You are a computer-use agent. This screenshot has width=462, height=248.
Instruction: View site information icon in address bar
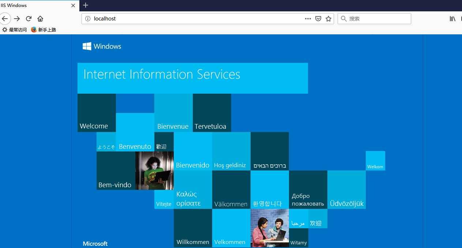(87, 19)
